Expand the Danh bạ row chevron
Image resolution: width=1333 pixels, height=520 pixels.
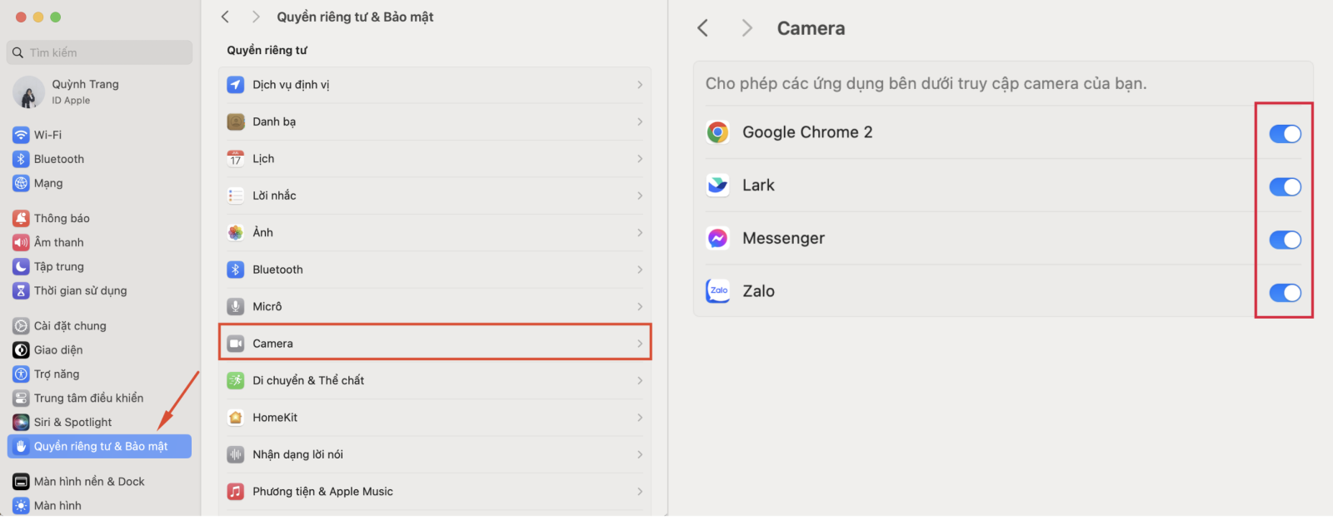[639, 121]
